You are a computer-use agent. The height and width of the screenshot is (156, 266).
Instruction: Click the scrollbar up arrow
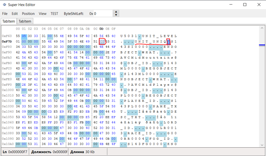(x=262, y=27)
